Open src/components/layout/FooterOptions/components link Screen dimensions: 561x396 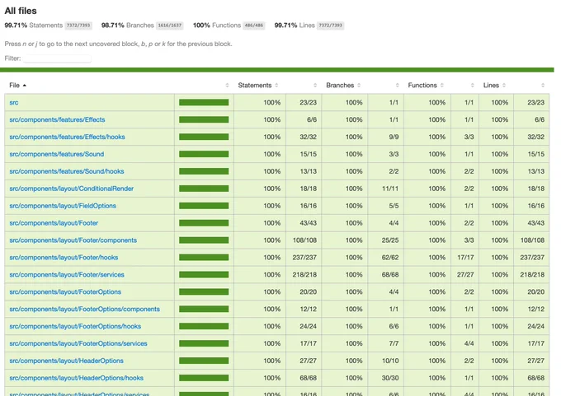tap(84, 310)
